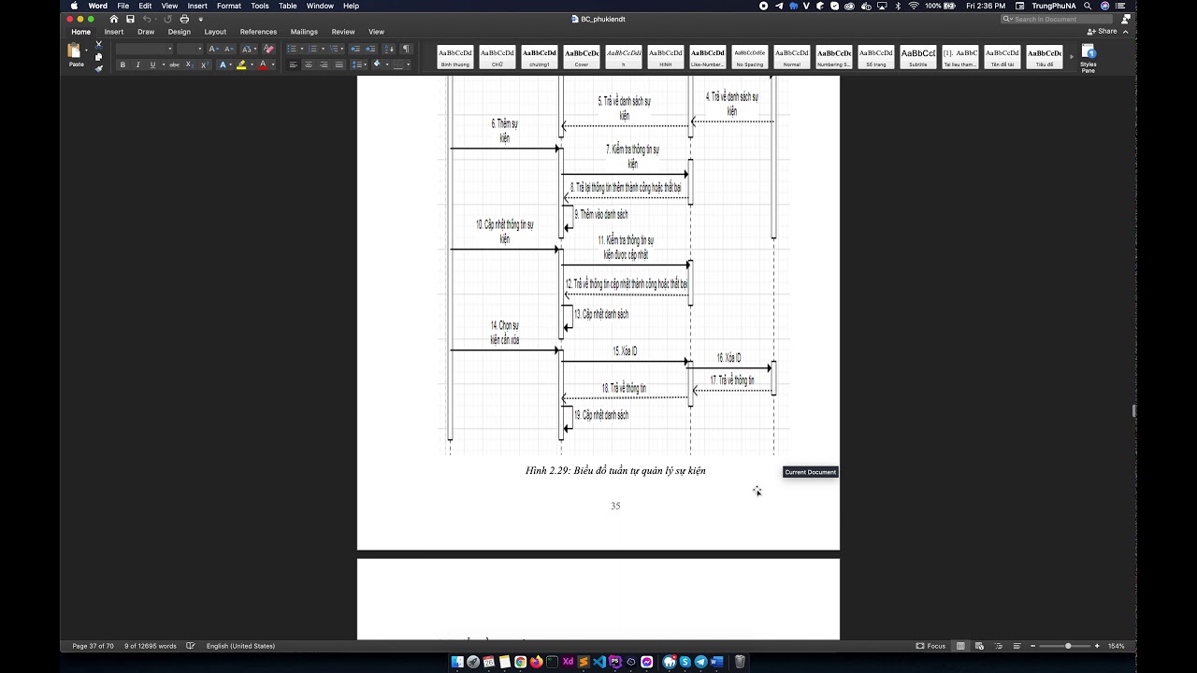Decrease the font size
Screen dimensions: 1197x673
tap(228, 49)
